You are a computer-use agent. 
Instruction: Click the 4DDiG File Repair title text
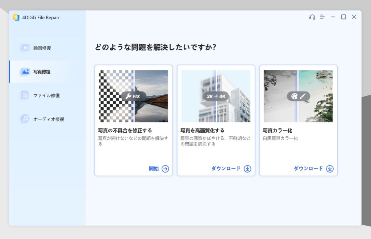[41, 17]
